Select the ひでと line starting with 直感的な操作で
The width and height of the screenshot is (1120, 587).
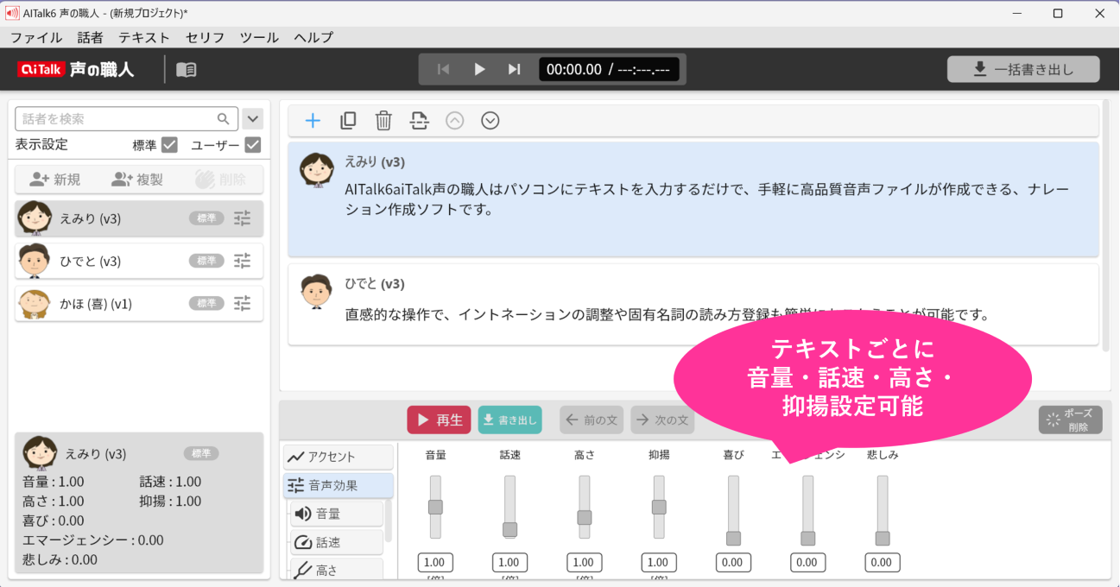pyautogui.click(x=693, y=305)
